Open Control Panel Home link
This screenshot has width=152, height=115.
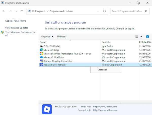point(16,21)
